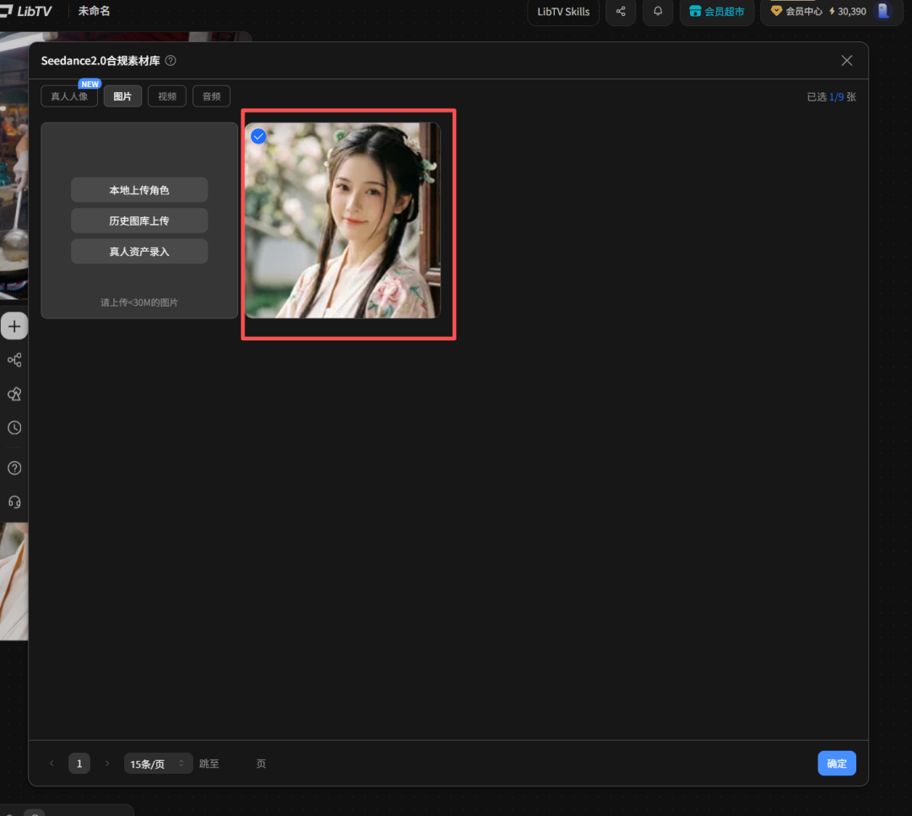Select the 真人人像 tab
Viewport: 912px width, 816px height.
69,96
